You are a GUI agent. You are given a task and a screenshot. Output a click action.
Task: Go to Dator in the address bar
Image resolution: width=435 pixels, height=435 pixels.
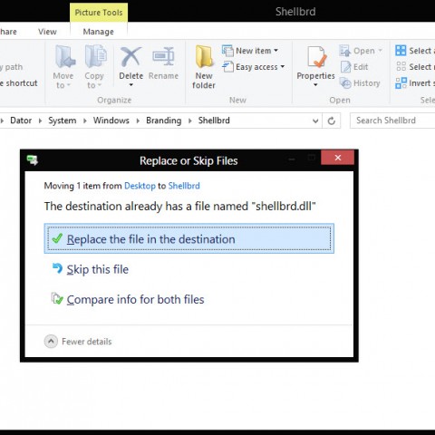(x=21, y=121)
